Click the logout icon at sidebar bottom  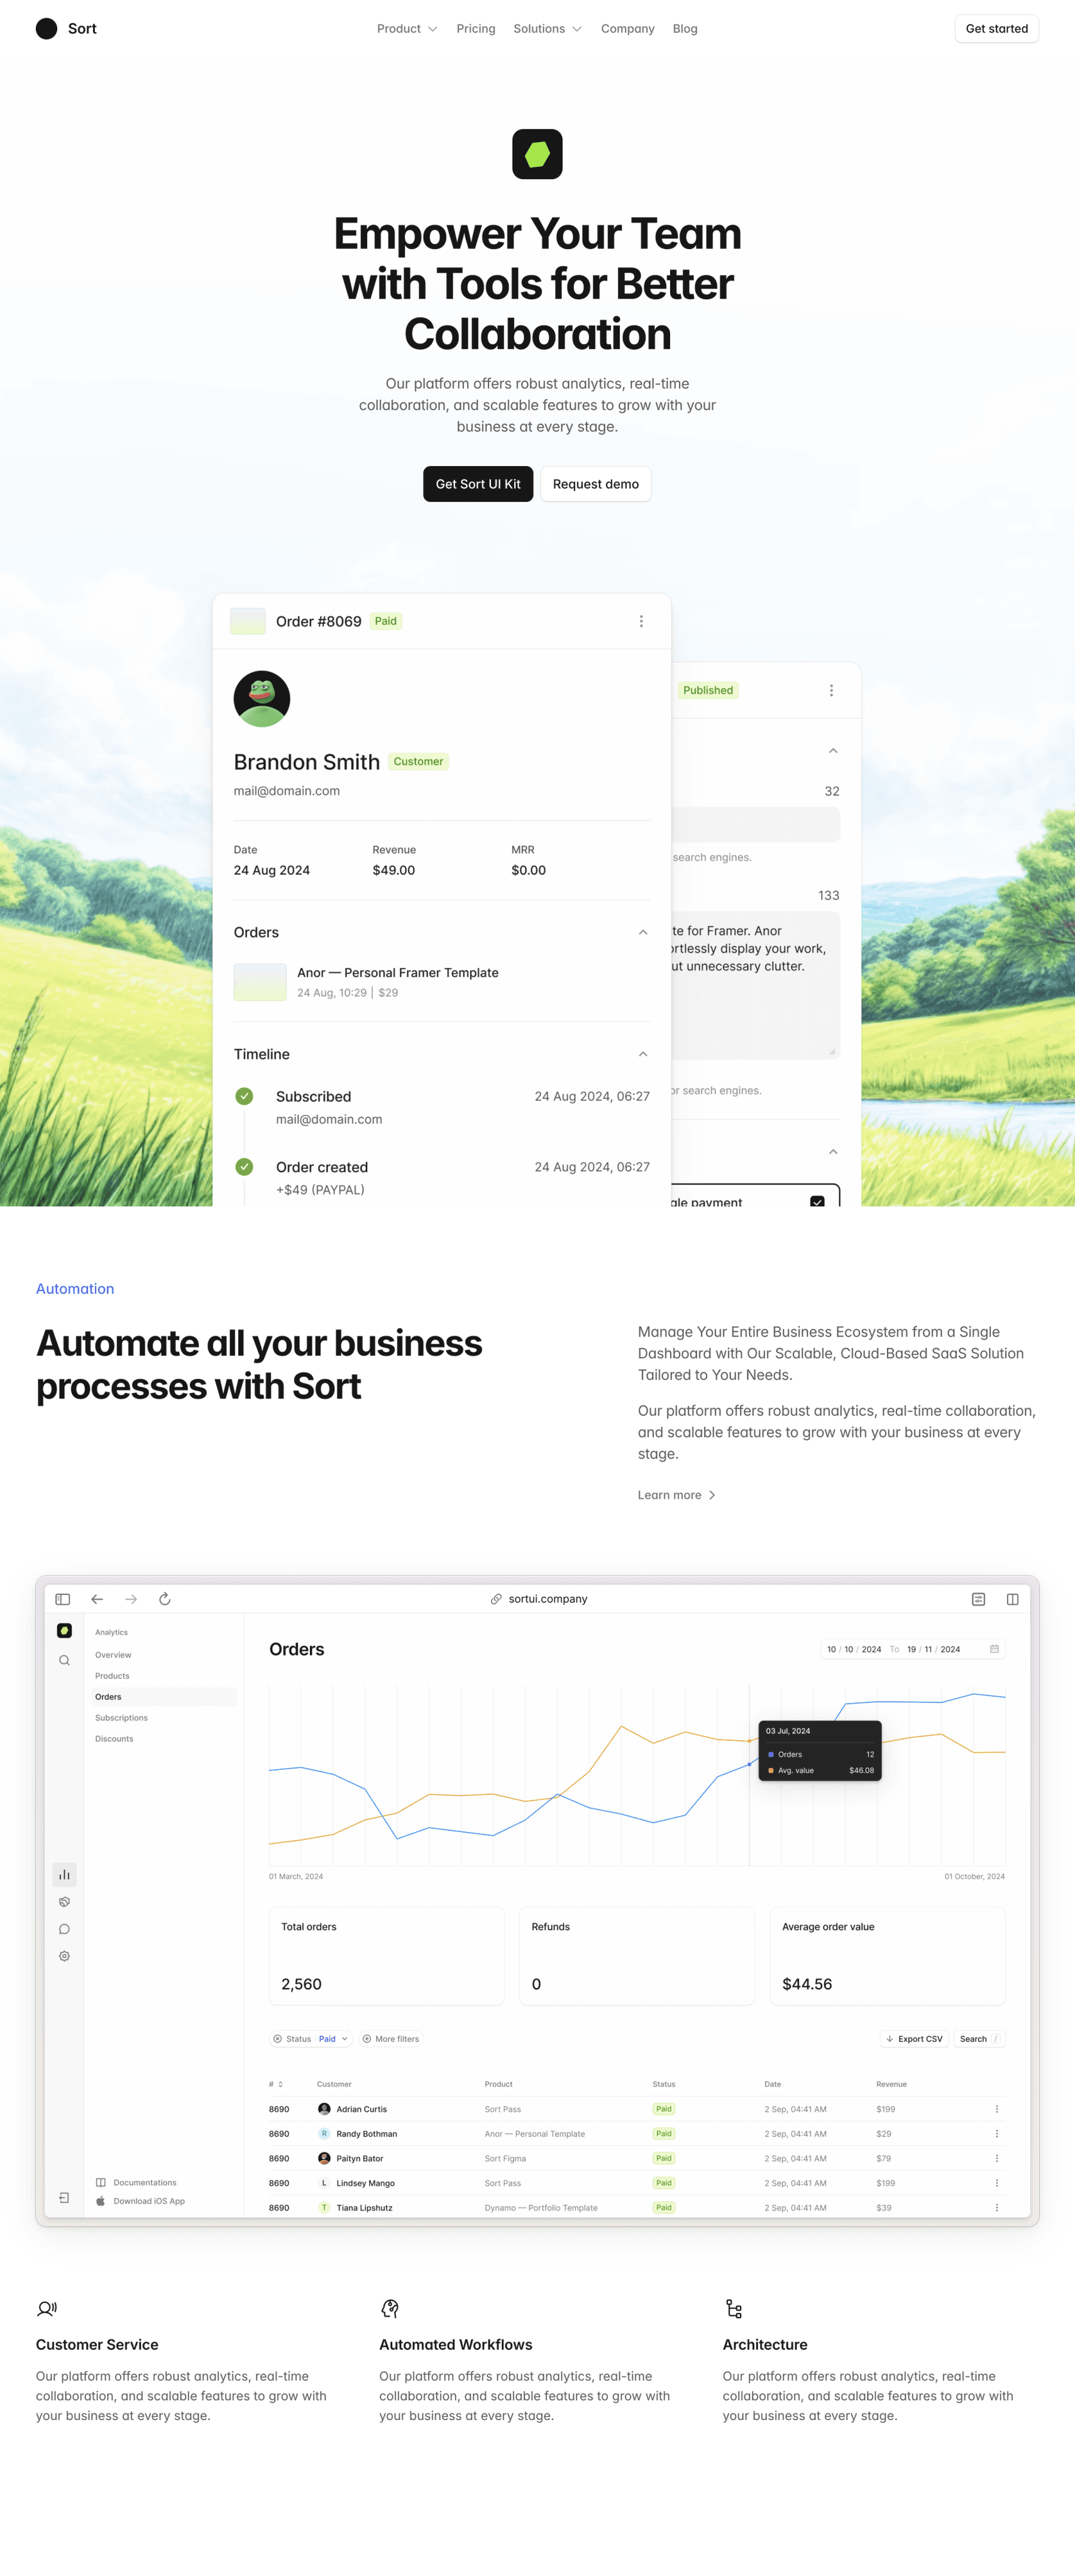pyautogui.click(x=64, y=2198)
